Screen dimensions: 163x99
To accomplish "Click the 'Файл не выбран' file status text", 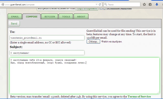I will pyautogui.click(x=112, y=42).
